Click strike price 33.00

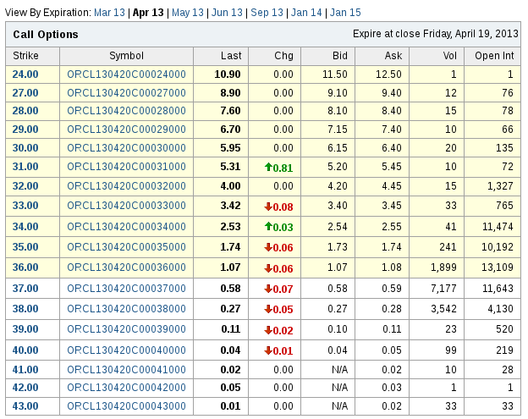coord(25,206)
